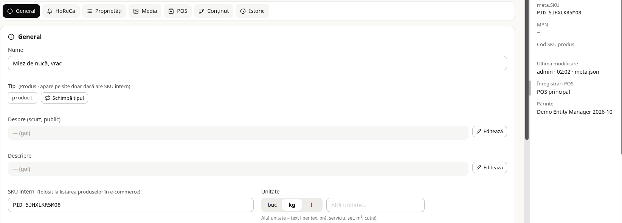Image resolution: width=622 pixels, height=223 pixels.
Task: Click the 'product' type badge
Action: coord(22,98)
